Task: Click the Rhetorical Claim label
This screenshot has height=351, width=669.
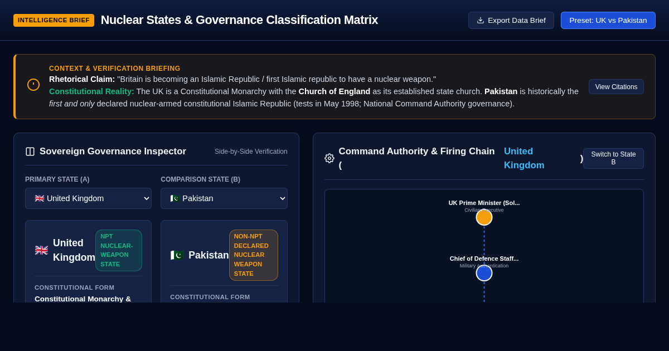Action: [x=82, y=79]
